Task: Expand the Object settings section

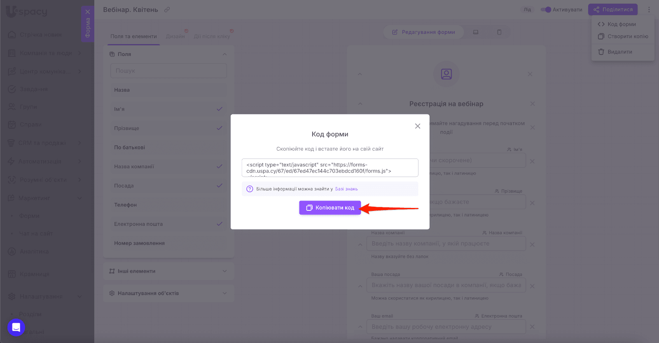Action: click(224, 293)
